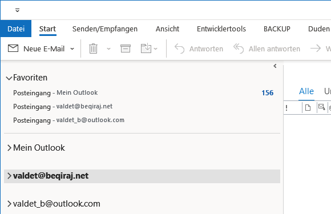Select the bold valdet@beqiraj.net account node

pyautogui.click(x=51, y=176)
